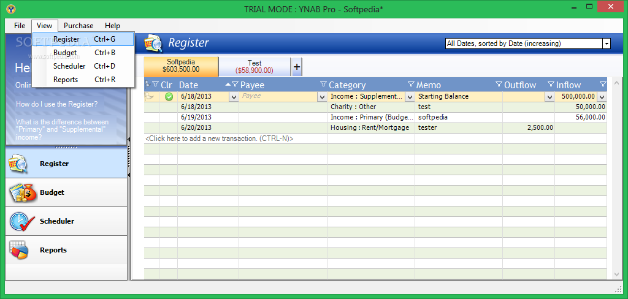The width and height of the screenshot is (628, 299).
Task: Sort by the Payee column header
Action: pyautogui.click(x=252, y=85)
